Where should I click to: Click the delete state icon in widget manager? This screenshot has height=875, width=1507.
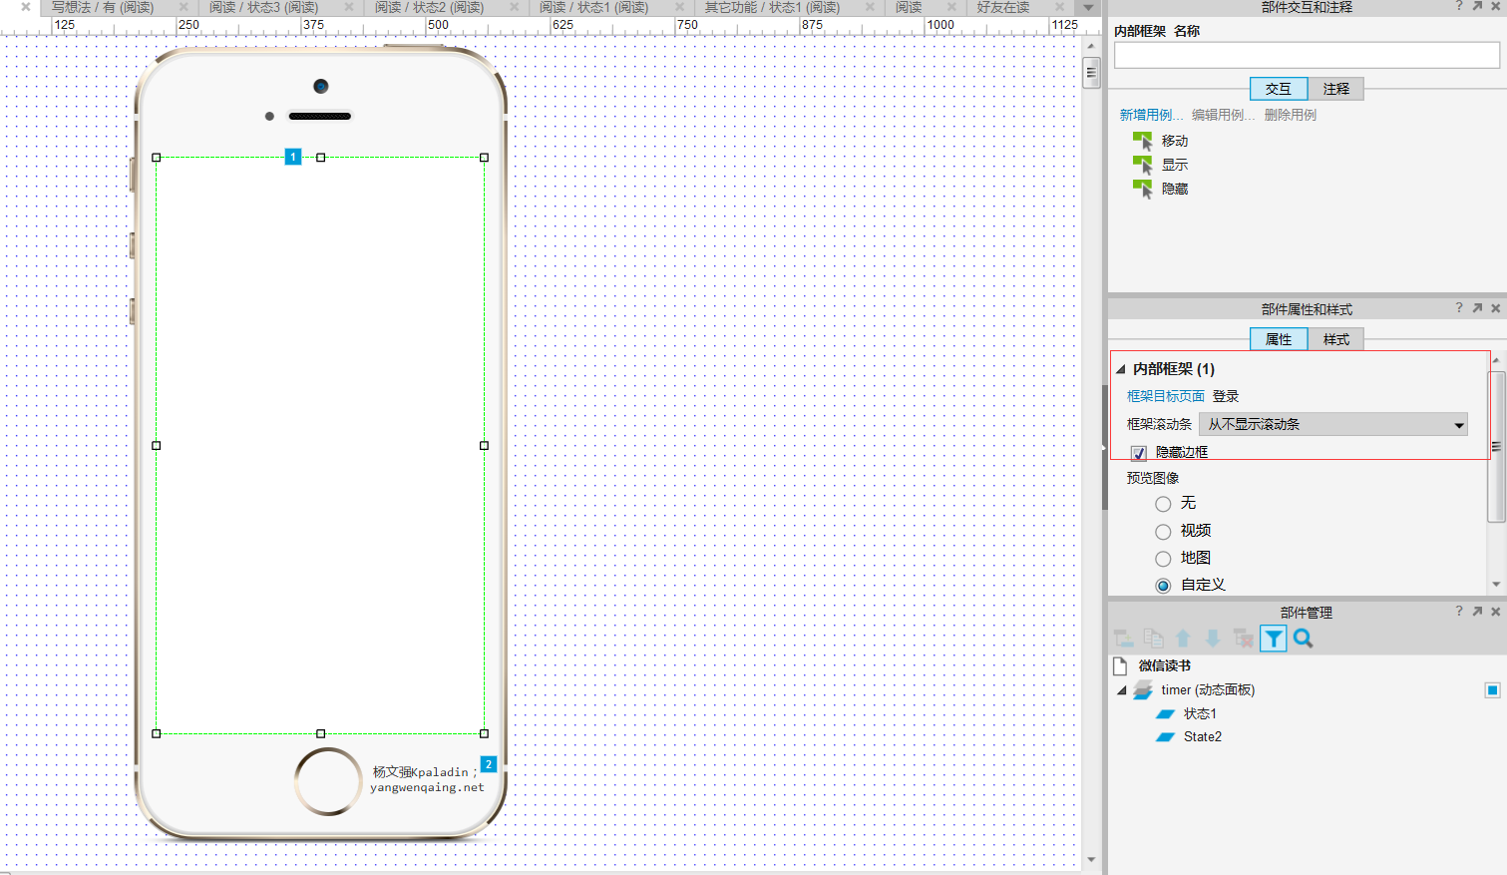1243,639
